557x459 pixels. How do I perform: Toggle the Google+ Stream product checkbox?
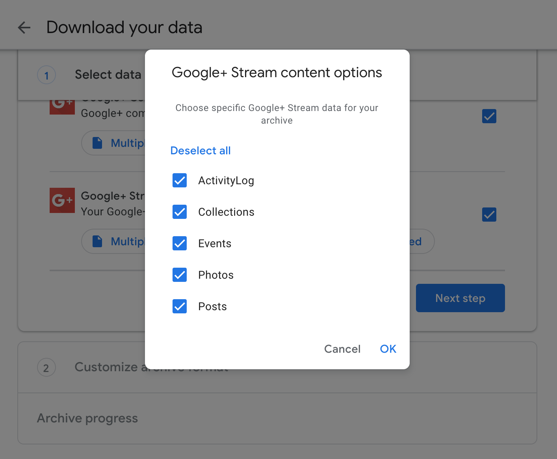tap(489, 215)
